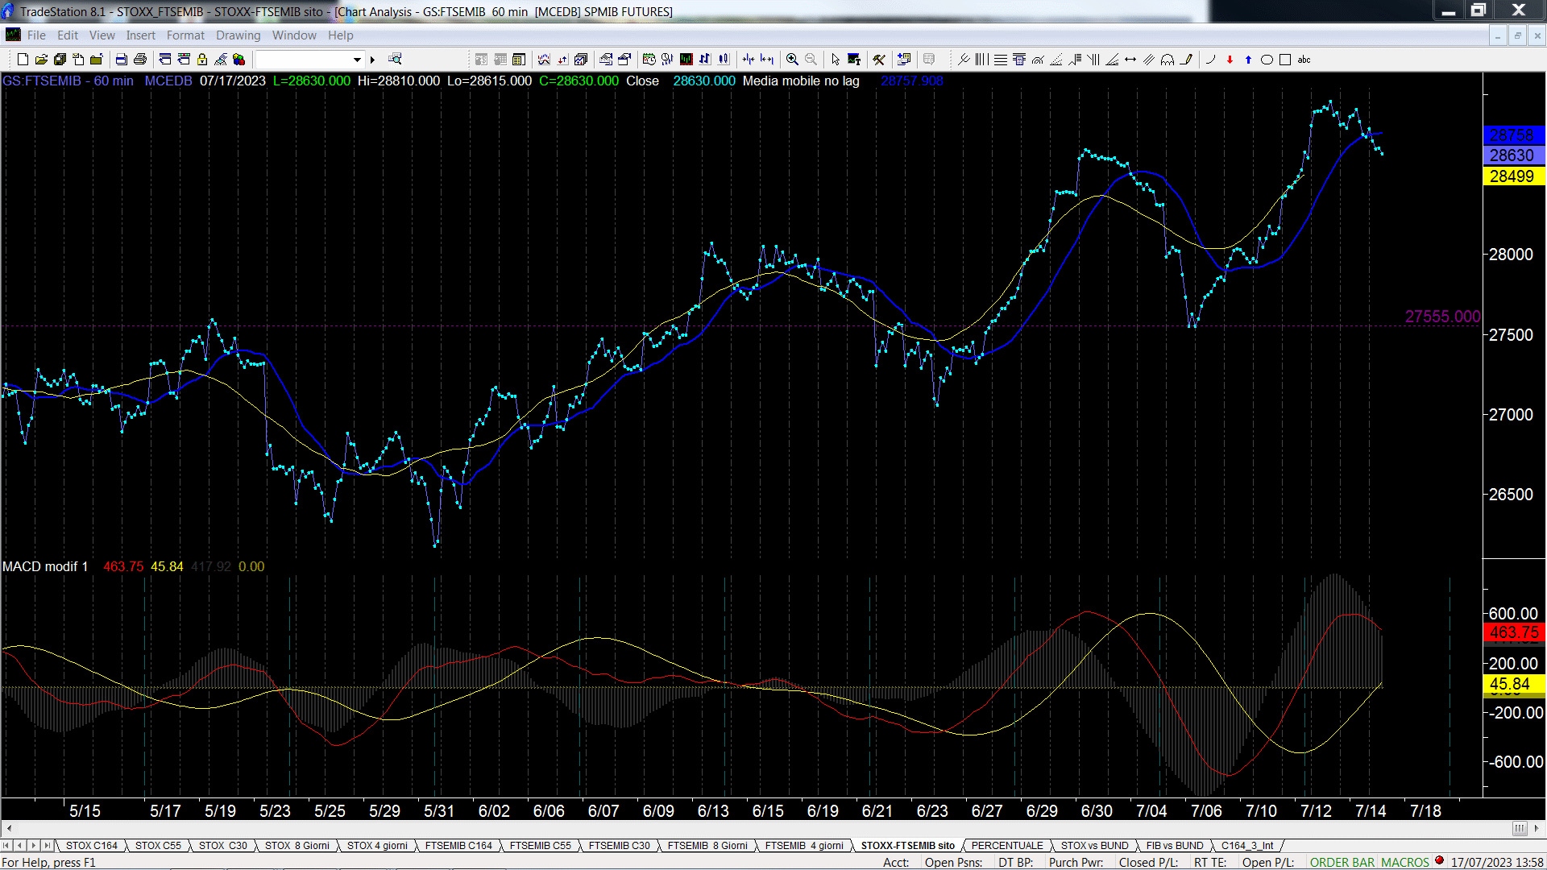
Task: Switch to the FIB vs BUND tab
Action: click(1175, 845)
